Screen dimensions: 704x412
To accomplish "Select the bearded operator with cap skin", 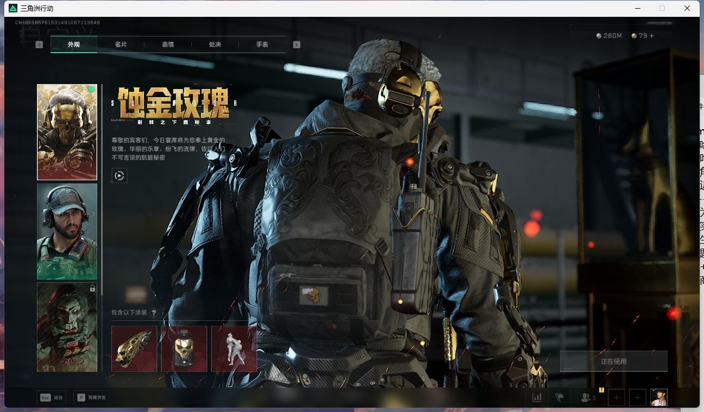I will (67, 231).
